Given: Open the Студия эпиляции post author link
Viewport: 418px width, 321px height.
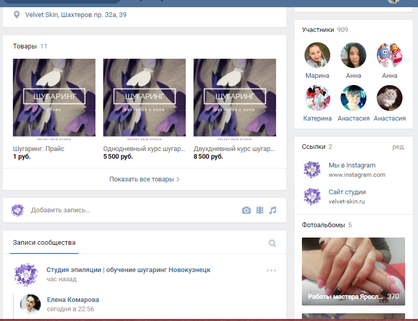Looking at the screenshot, I should (128, 270).
